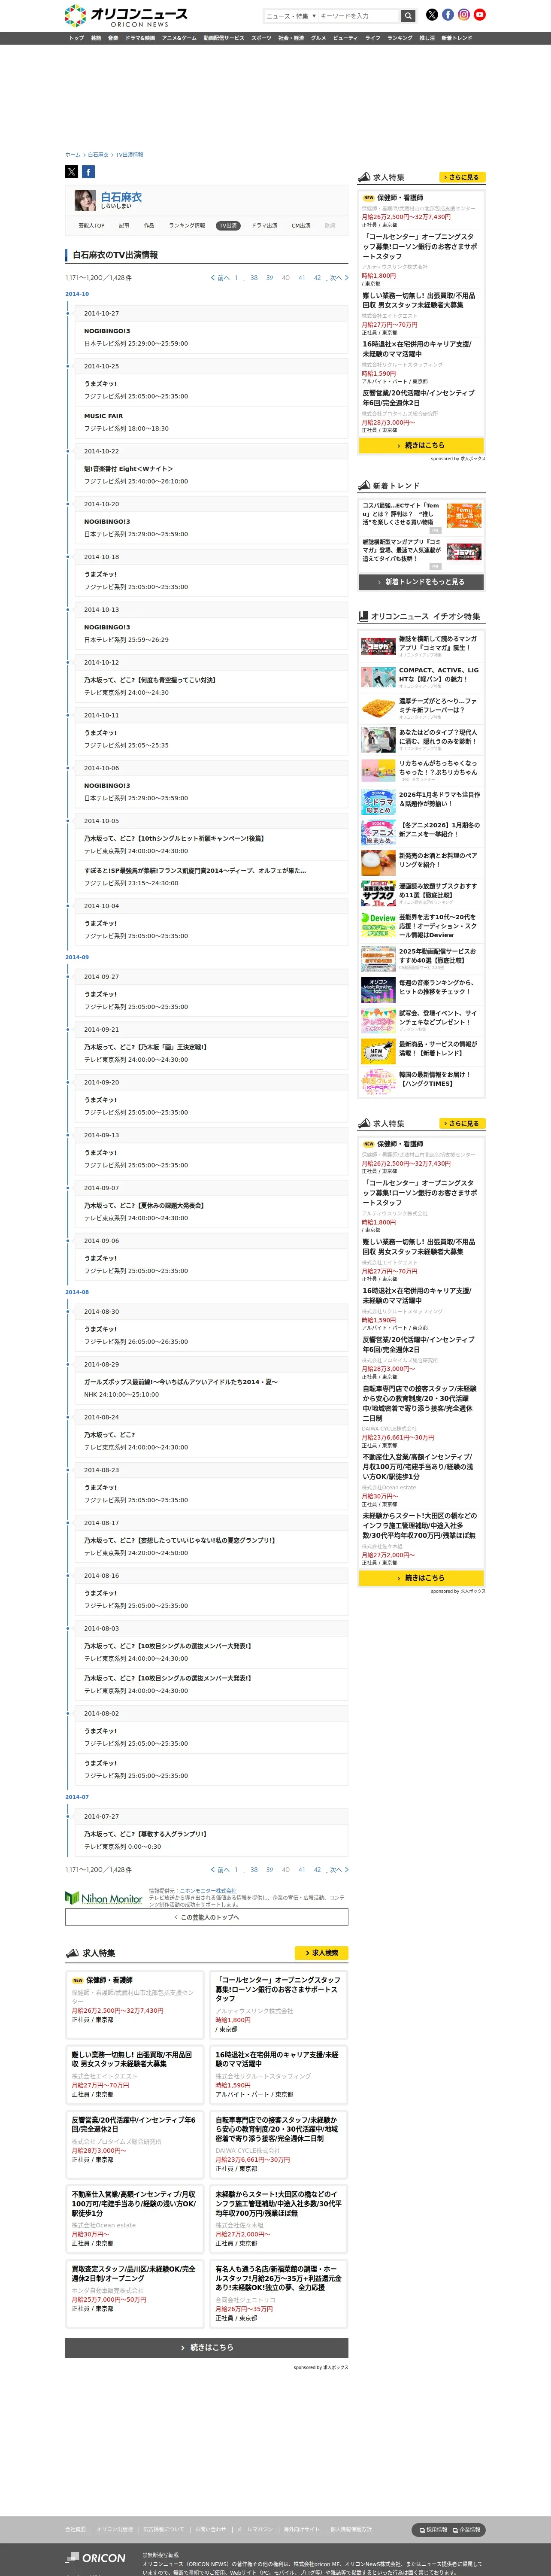Viewport: 551px width, 2576px height.
Task: Open the スポーツ navigation menu item
Action: (x=261, y=38)
